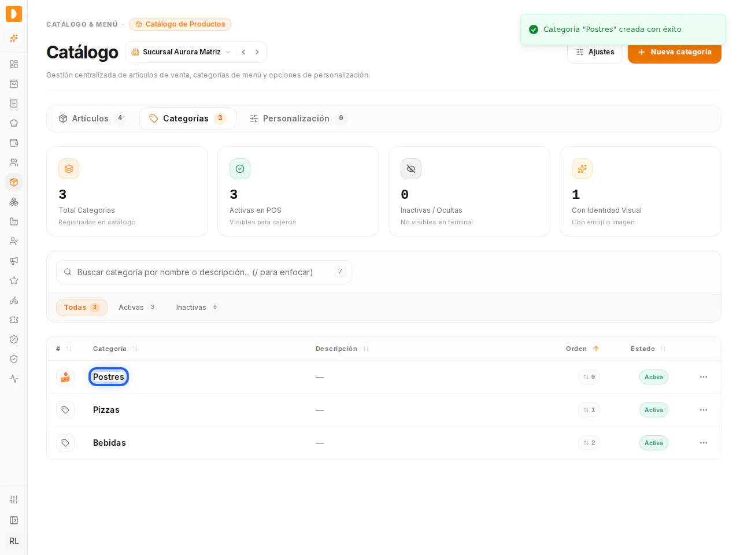Click the sparkles AI icon in sidebar
This screenshot has width=740, height=555.
coord(14,38)
